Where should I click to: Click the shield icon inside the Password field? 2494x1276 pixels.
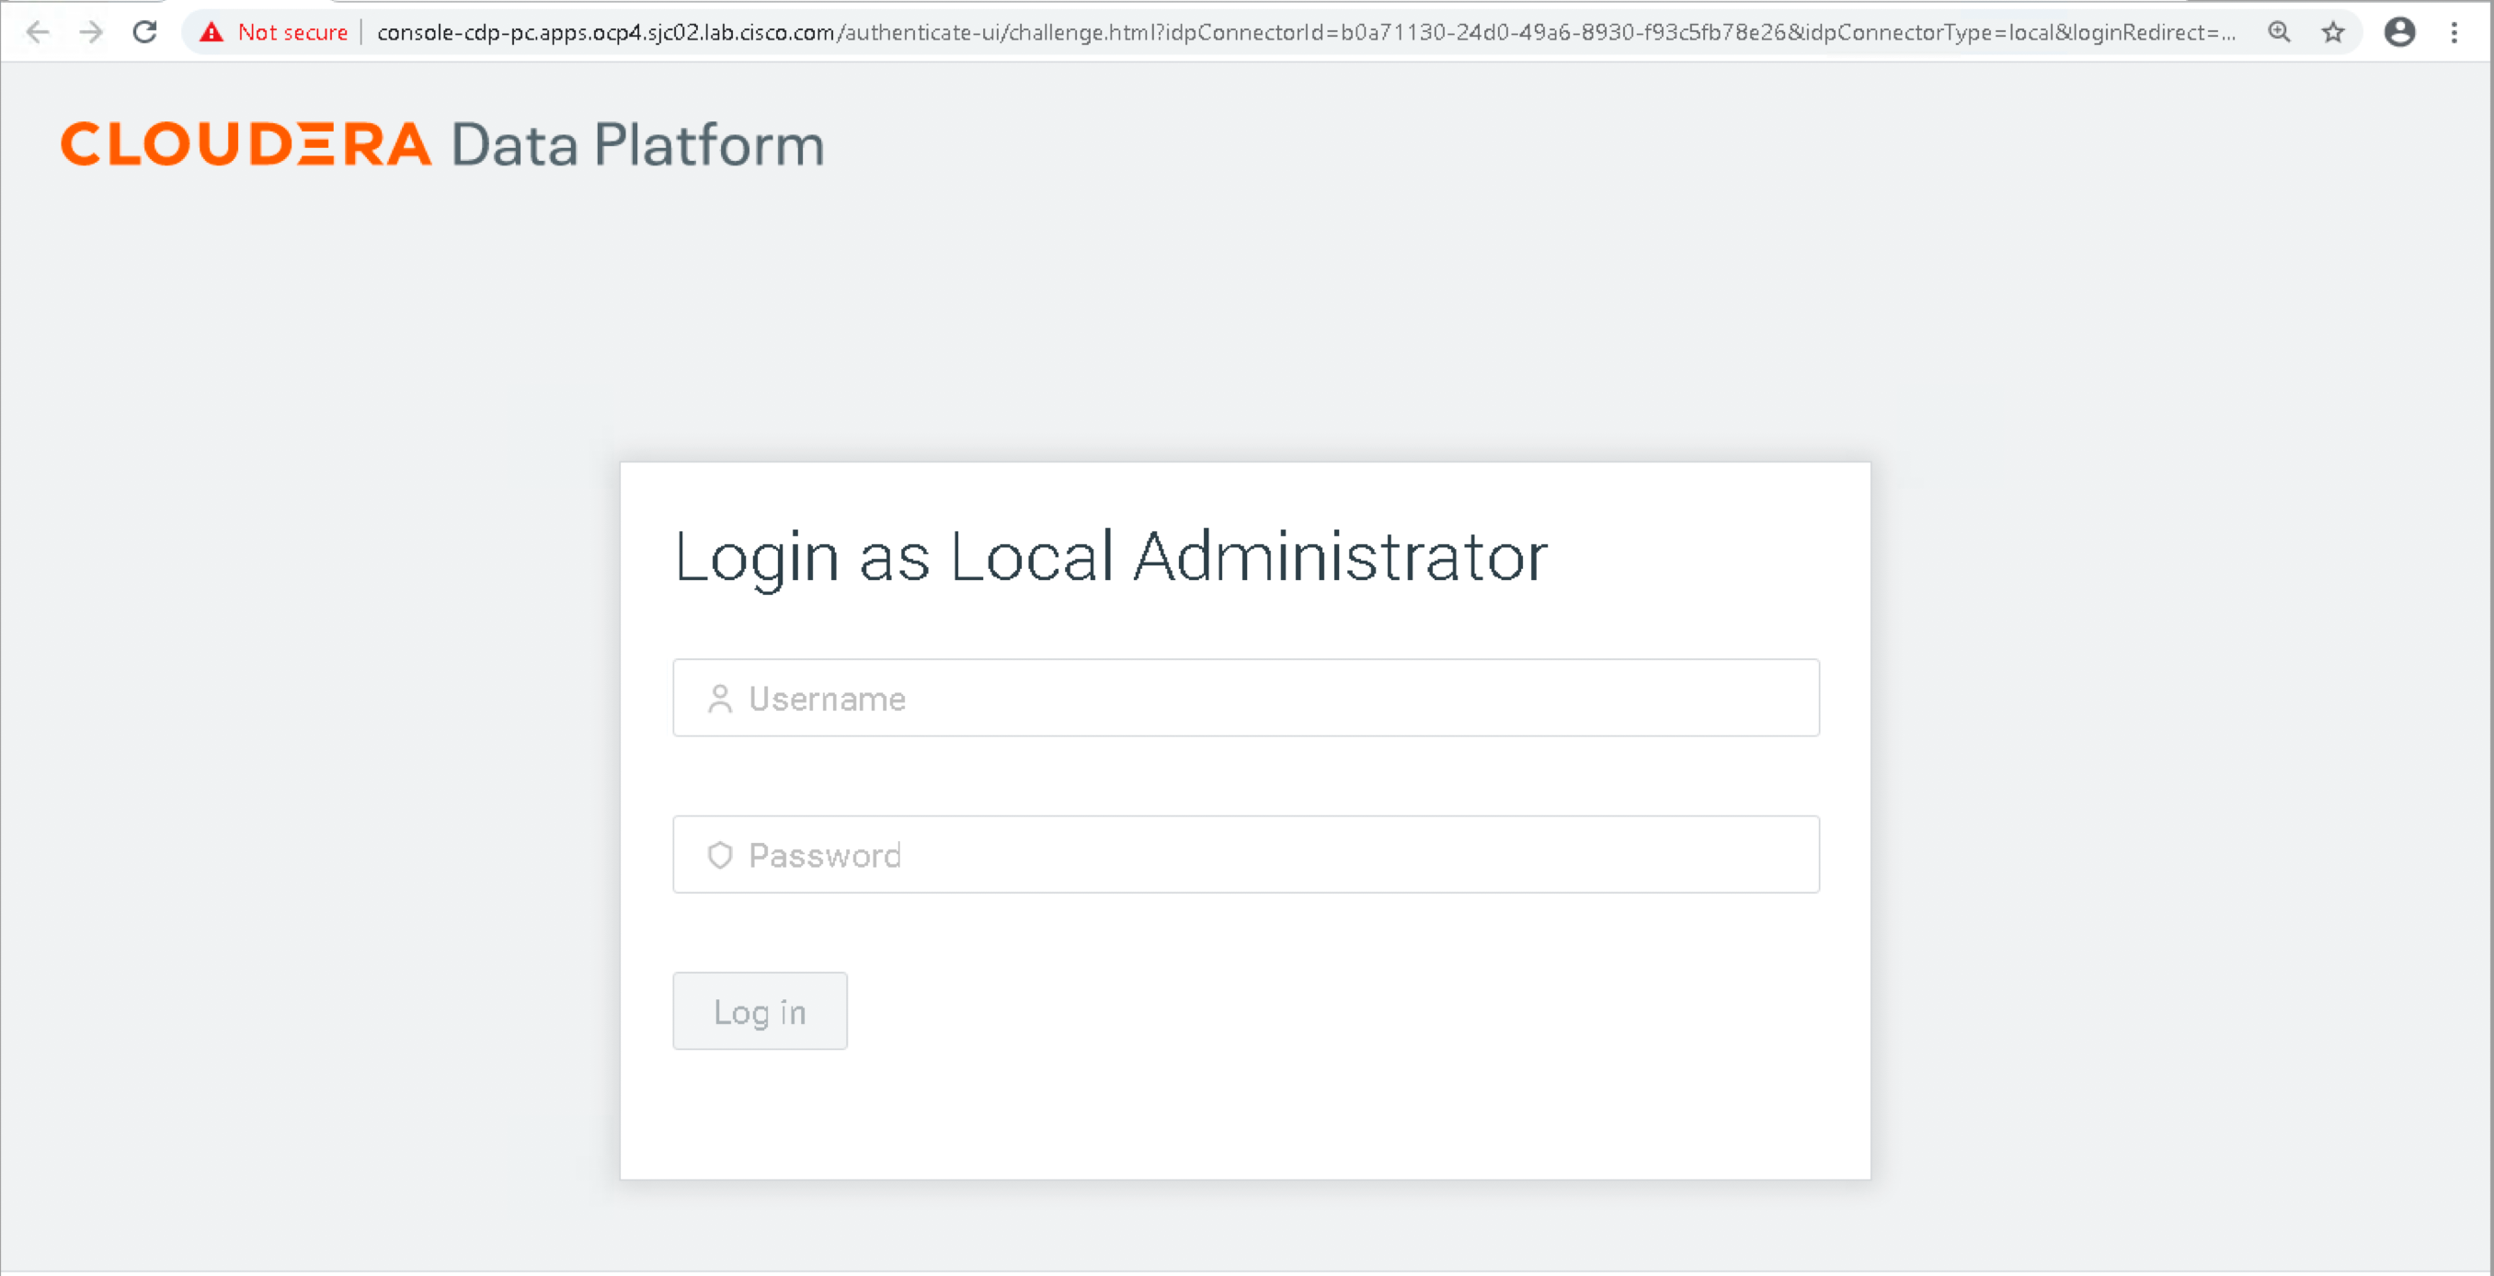coord(720,855)
